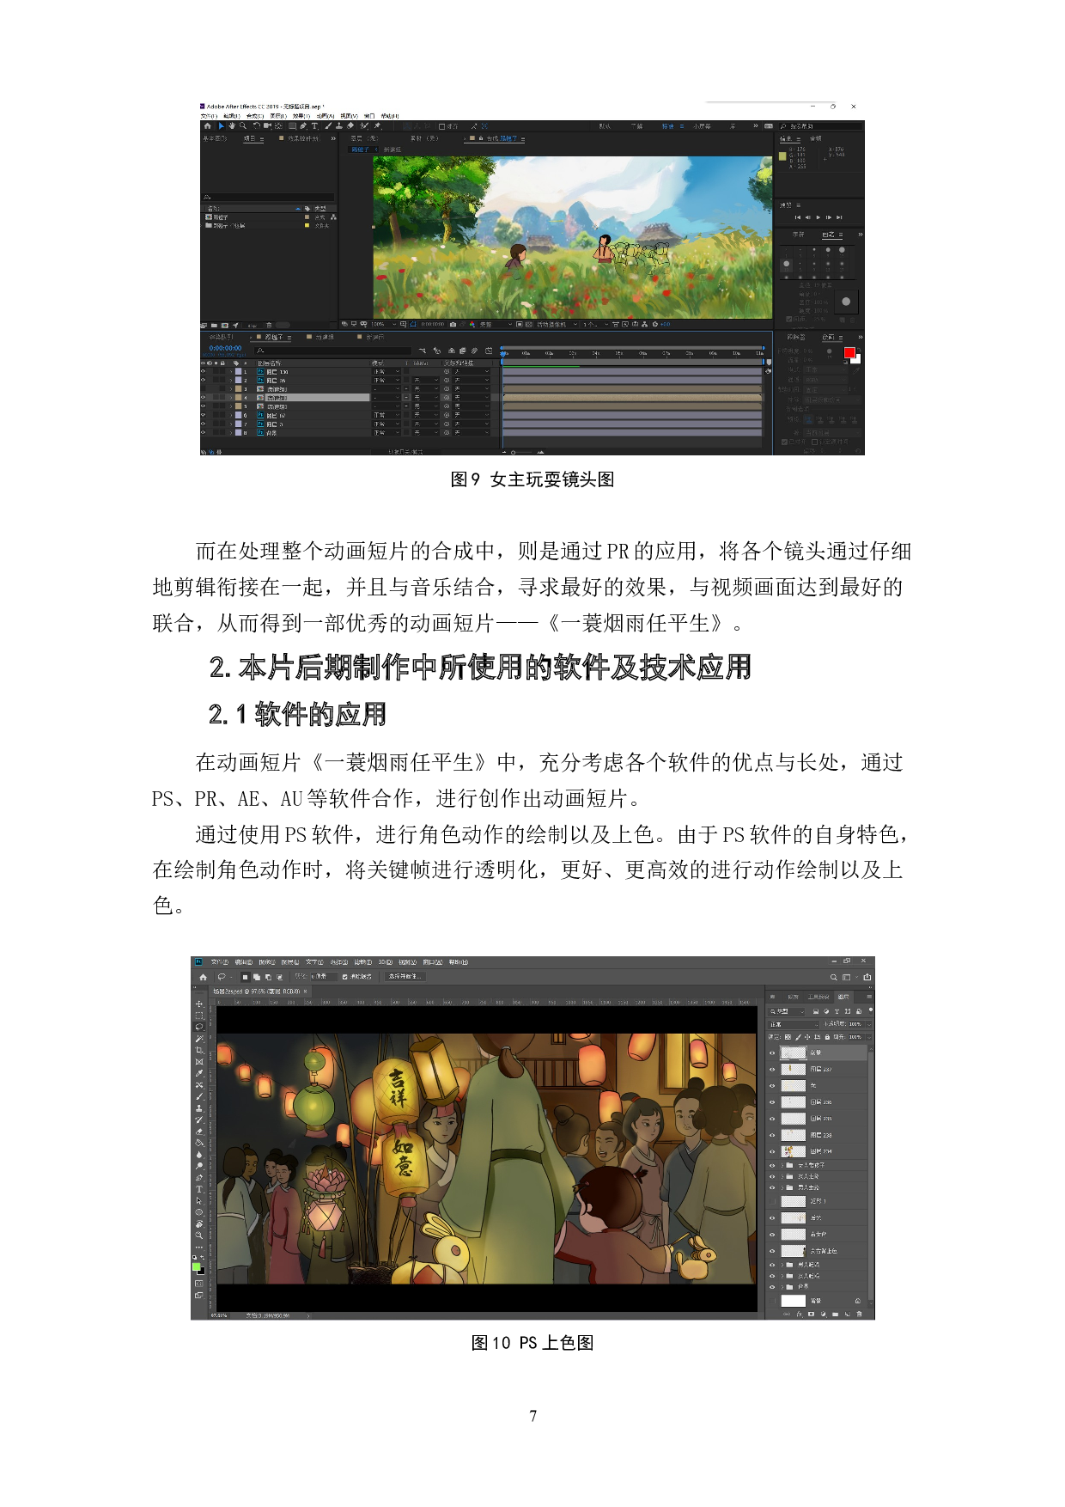This screenshot has width=1065, height=1507.
Task: Open the Photoshop 3D(D) menu
Action: tap(385, 962)
